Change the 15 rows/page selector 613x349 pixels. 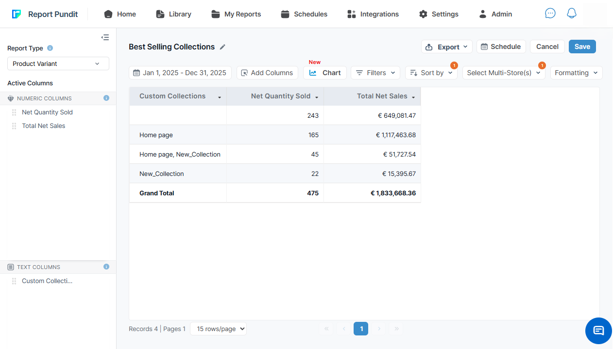coord(219,329)
